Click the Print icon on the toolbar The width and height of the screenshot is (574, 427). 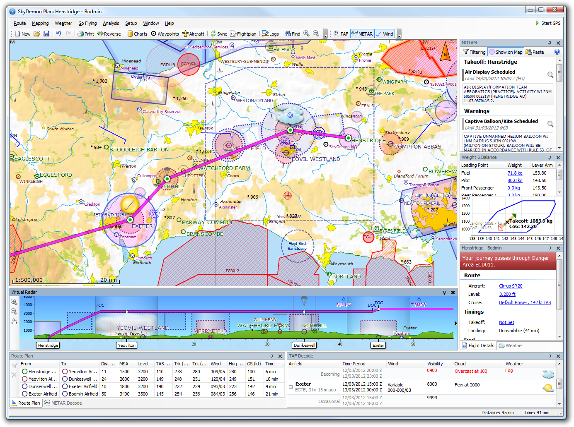[x=85, y=34]
